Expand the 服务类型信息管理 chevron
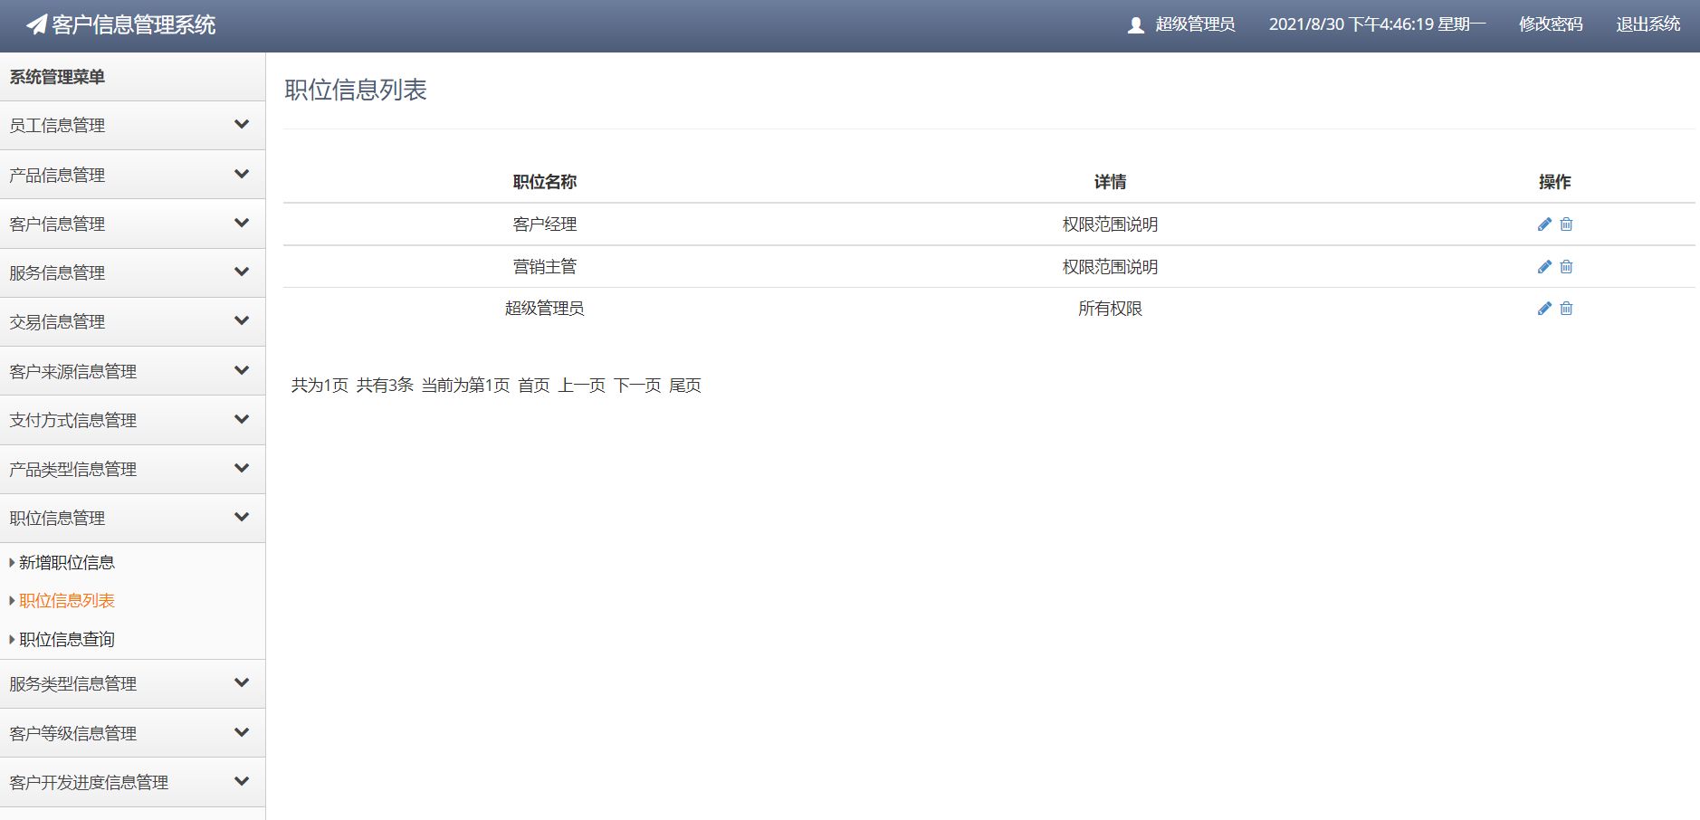This screenshot has width=1700, height=820. [242, 682]
